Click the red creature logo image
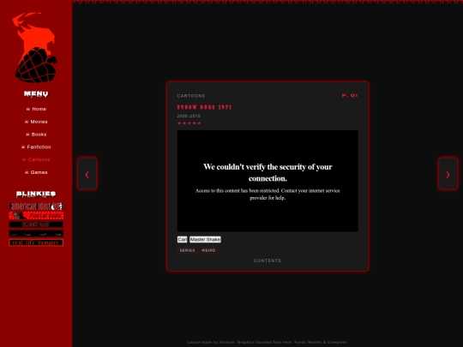This screenshot has height=347, width=463. [35, 47]
